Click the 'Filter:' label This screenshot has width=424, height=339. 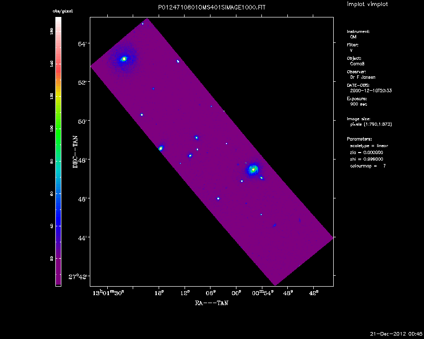pyautogui.click(x=353, y=45)
